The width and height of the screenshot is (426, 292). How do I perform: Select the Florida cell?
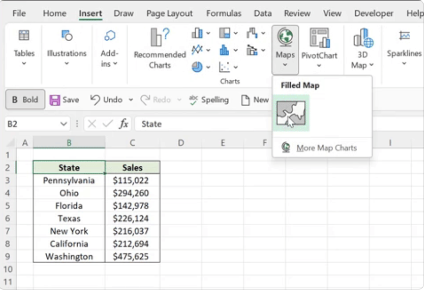point(69,205)
